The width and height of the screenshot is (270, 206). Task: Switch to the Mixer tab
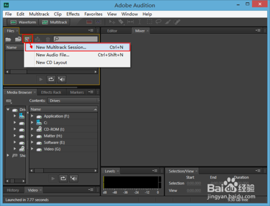140,31
